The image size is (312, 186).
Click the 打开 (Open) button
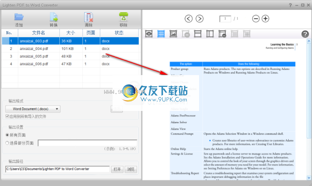tap(117, 169)
